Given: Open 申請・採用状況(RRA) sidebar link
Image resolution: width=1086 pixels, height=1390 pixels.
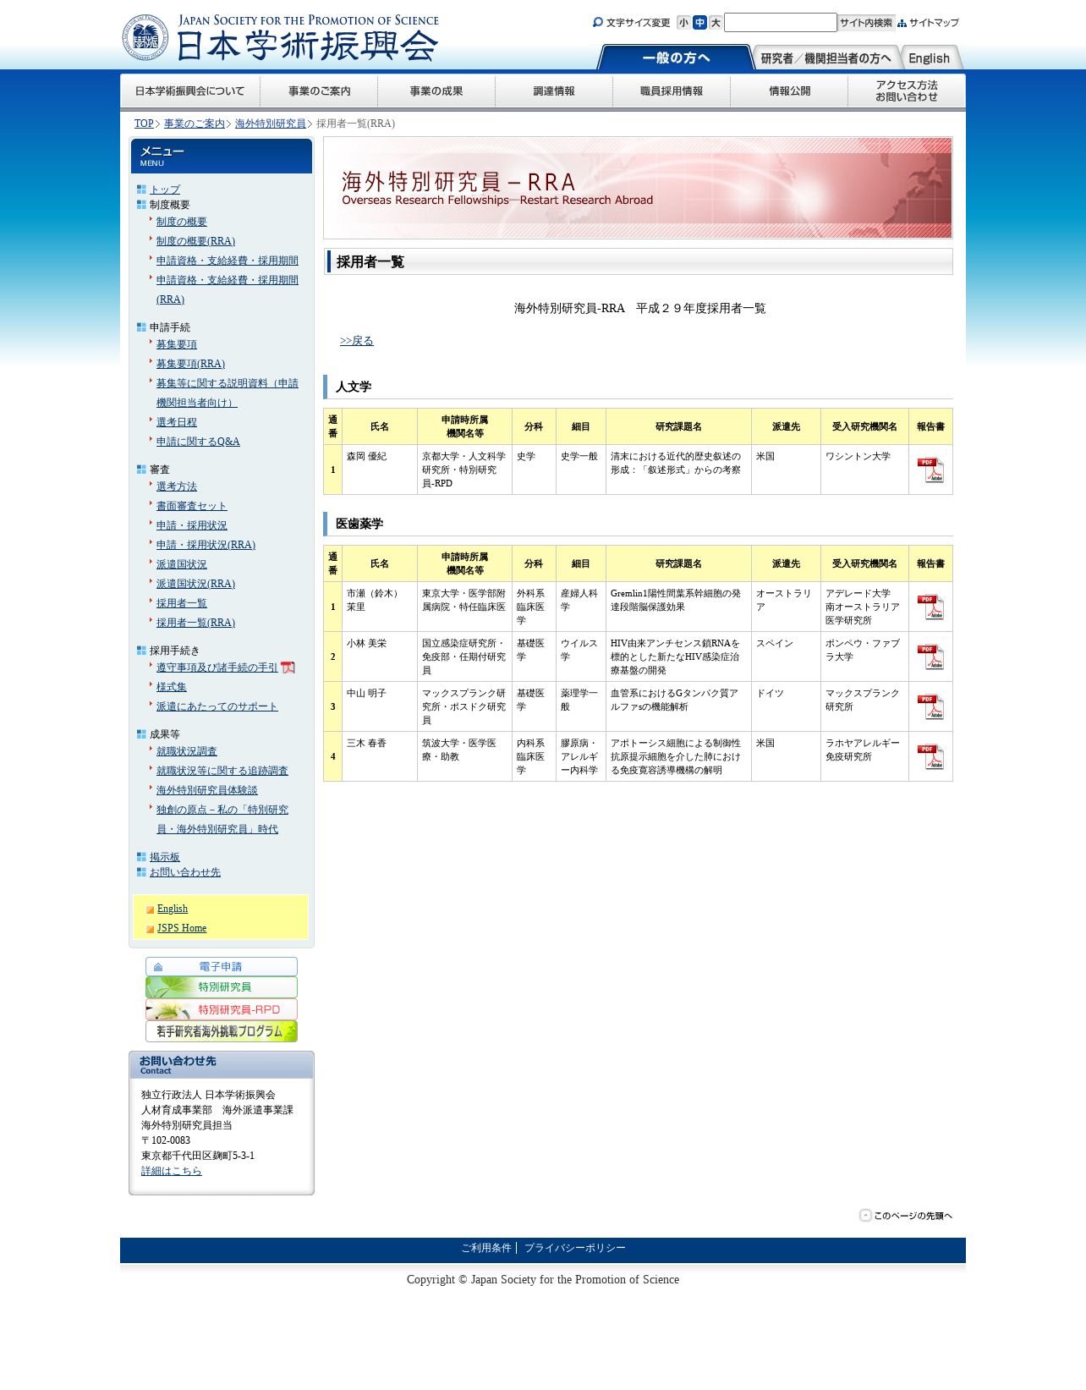Looking at the screenshot, I should click(206, 545).
